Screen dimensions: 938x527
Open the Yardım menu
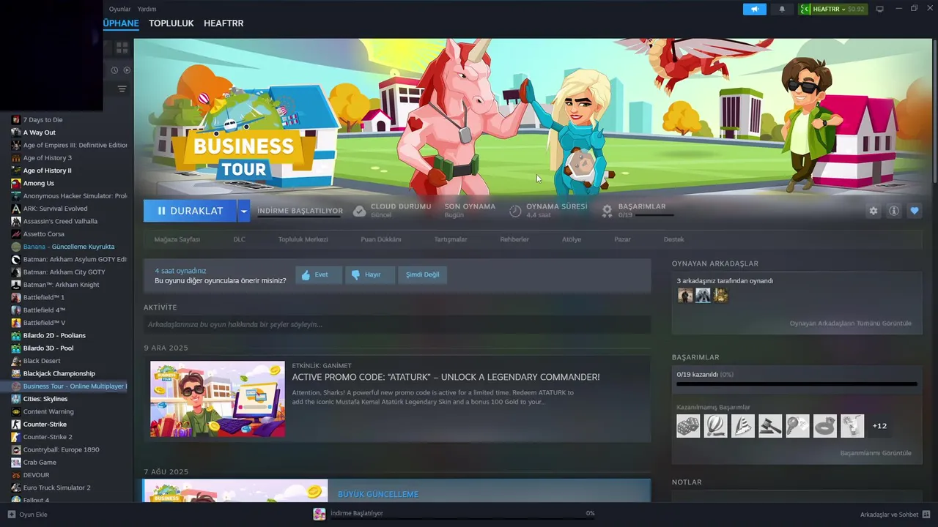tap(147, 9)
